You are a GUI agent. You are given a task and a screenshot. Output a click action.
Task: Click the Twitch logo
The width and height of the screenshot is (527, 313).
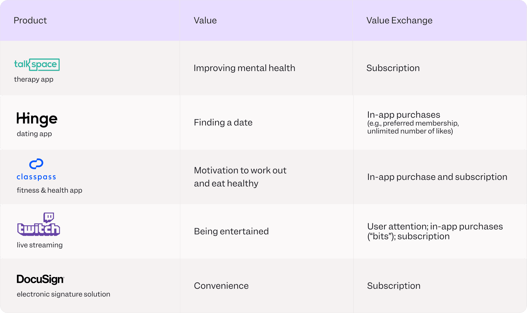38,225
